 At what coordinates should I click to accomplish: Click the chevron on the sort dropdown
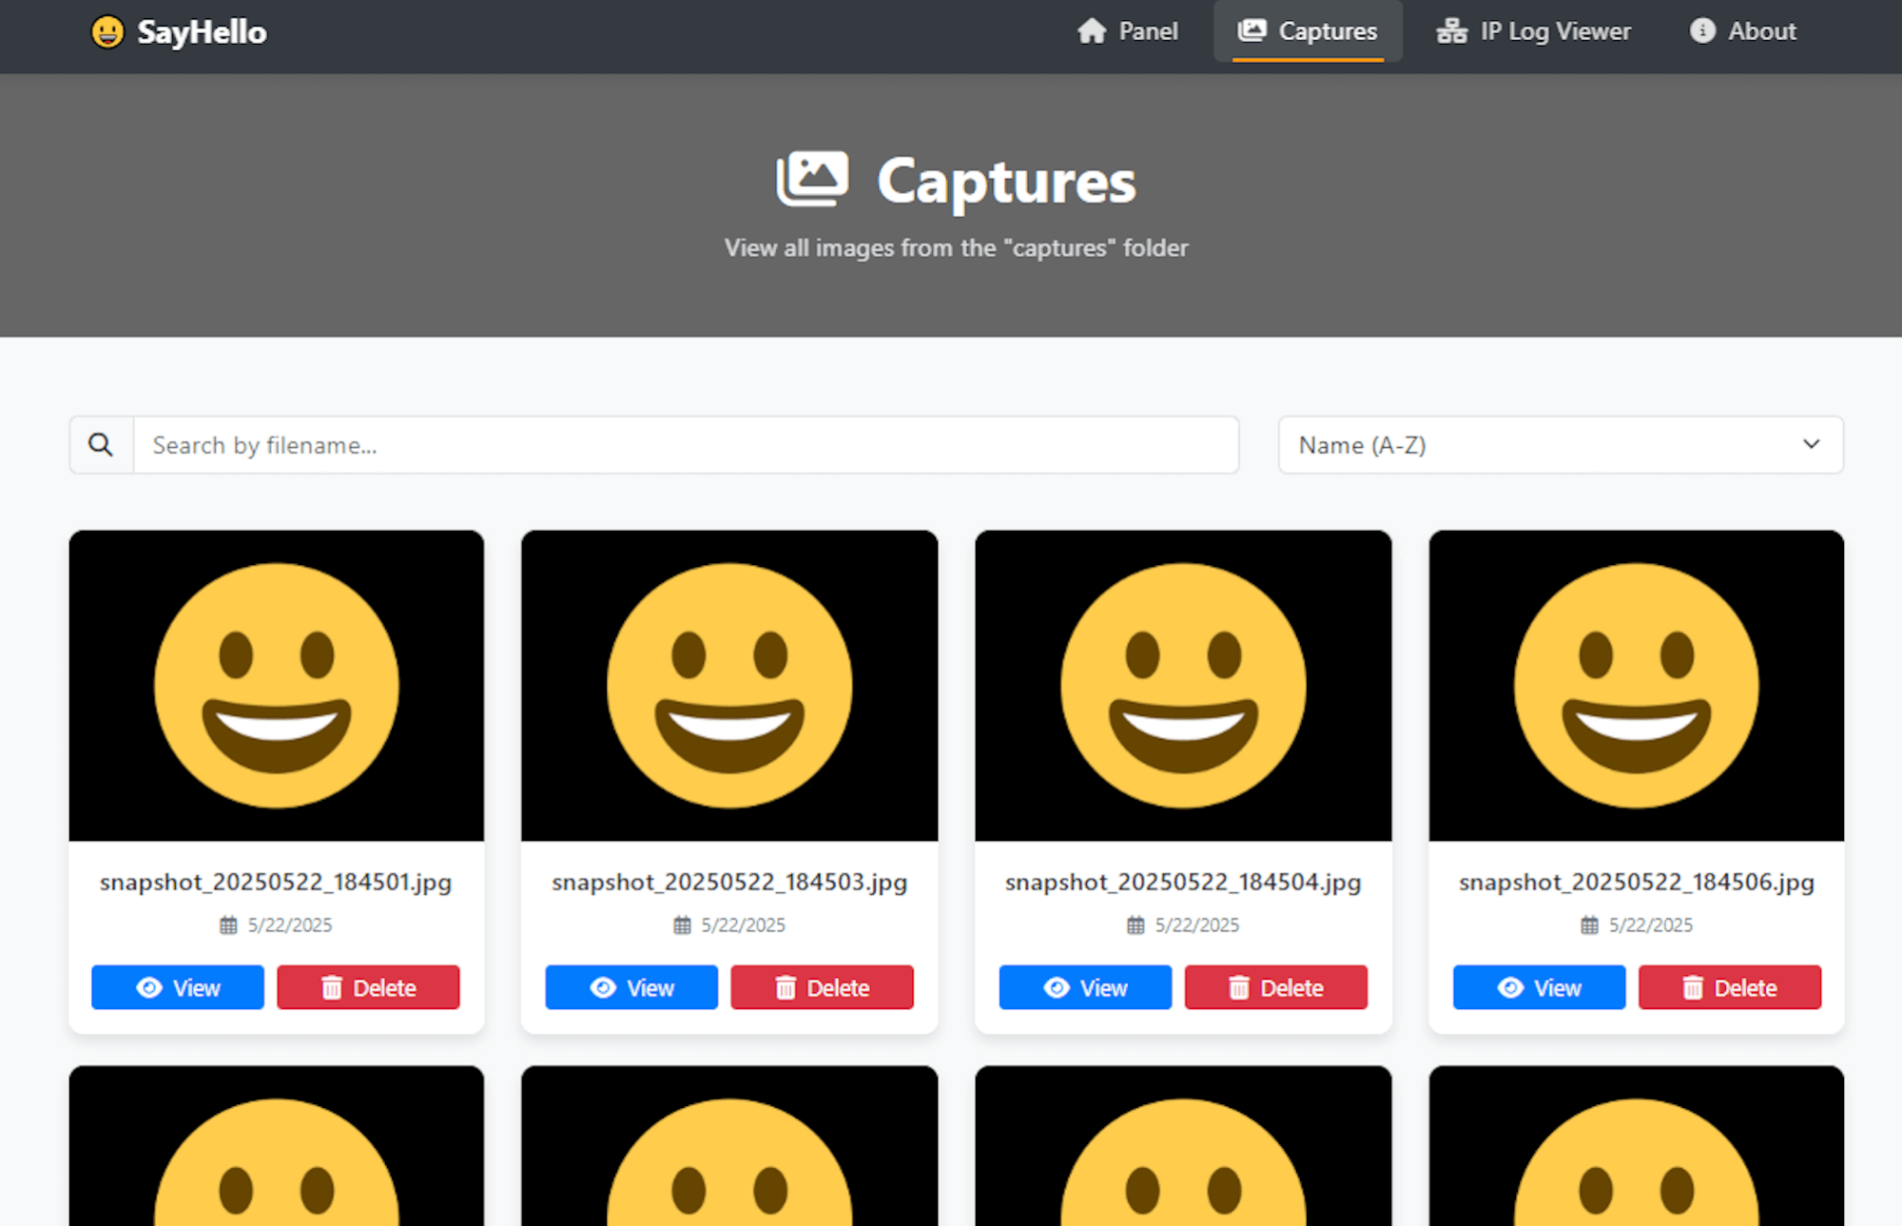click(1811, 444)
